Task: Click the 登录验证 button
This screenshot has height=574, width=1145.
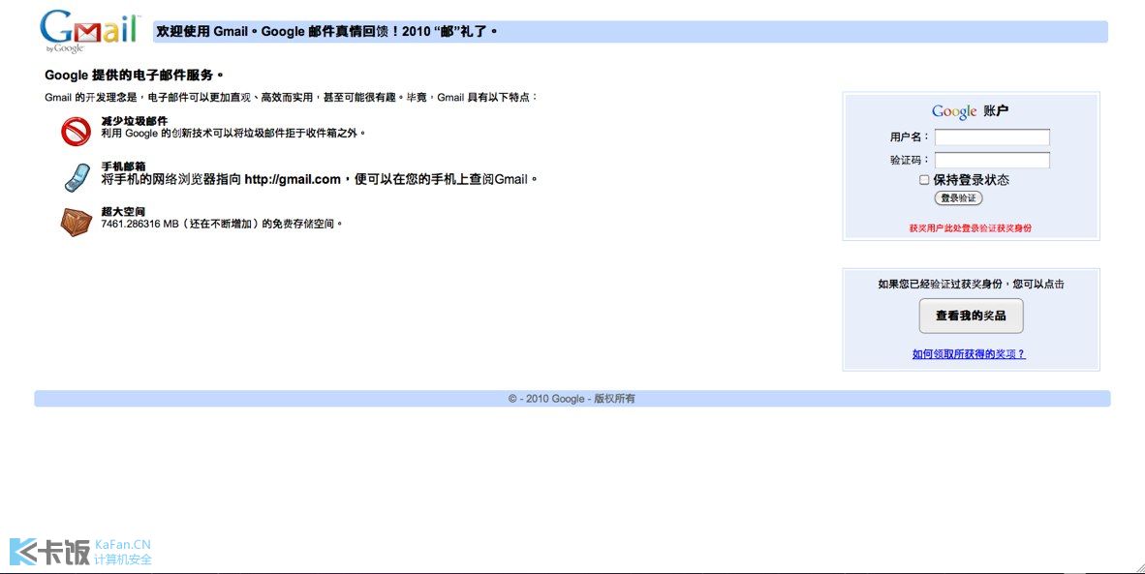Action: 959,198
